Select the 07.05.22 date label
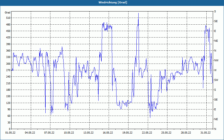Screen dimensions: 224x140 tap(49, 133)
